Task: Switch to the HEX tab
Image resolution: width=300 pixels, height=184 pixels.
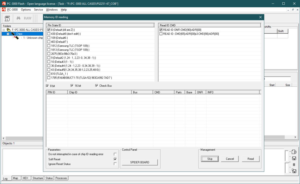Action: [x=25, y=178]
